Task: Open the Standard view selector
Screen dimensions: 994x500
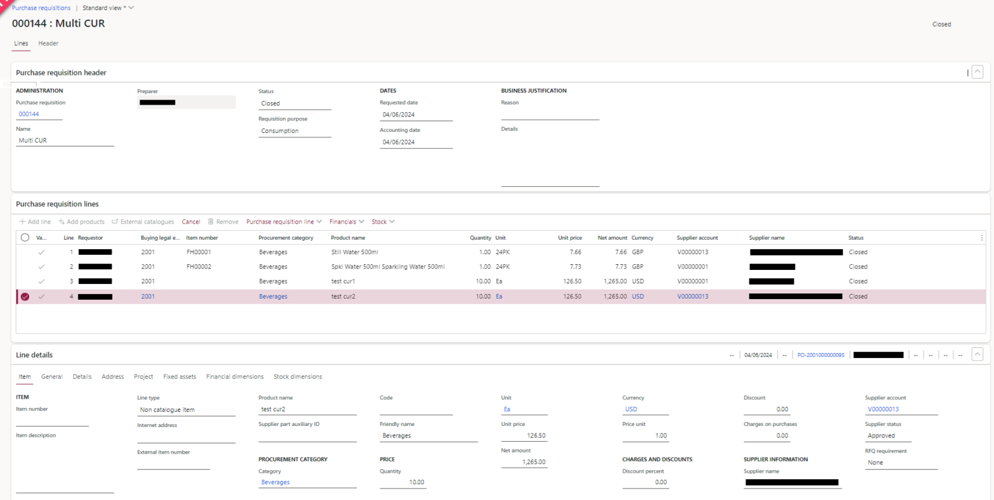Action: [108, 8]
